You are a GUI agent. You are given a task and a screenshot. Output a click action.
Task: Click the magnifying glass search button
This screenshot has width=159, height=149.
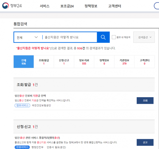pyautogui.click(x=103, y=37)
